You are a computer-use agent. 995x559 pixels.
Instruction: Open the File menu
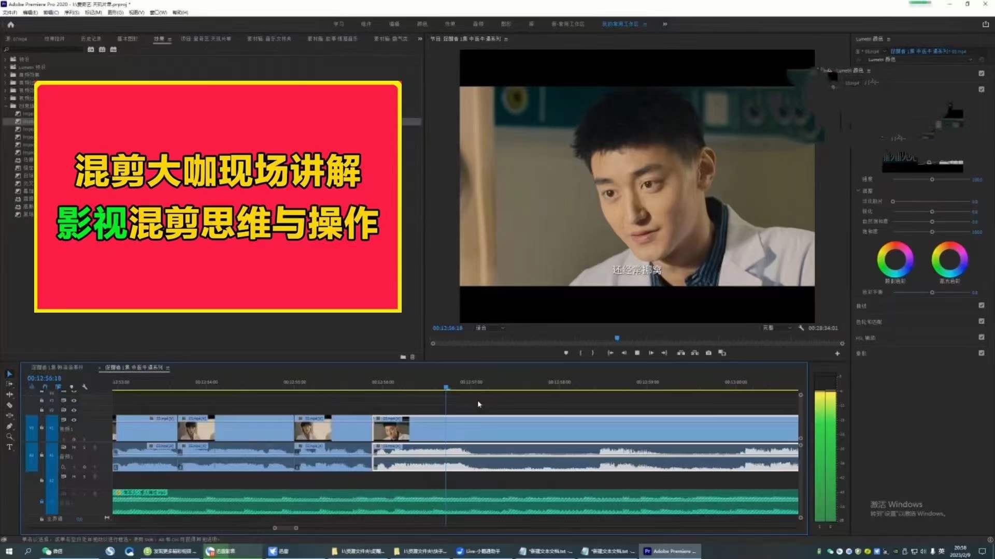pyautogui.click(x=9, y=12)
